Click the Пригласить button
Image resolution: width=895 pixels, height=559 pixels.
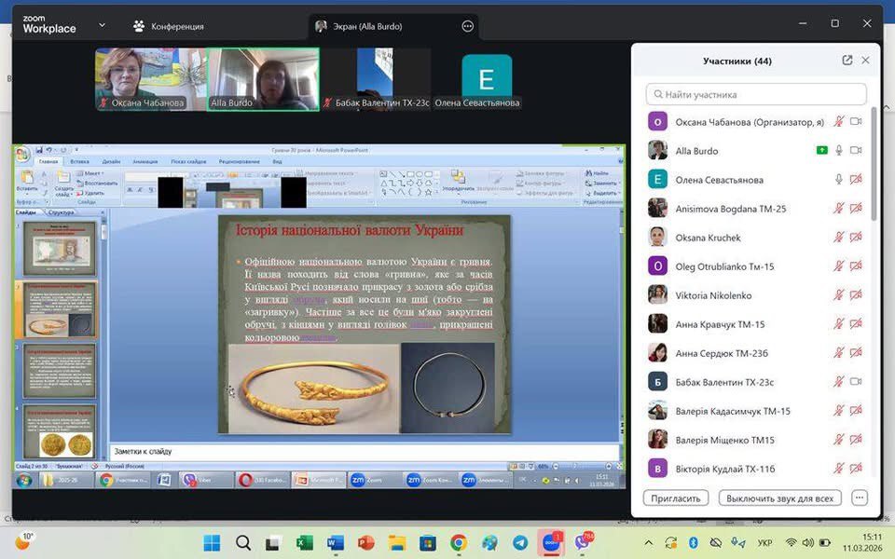point(676,498)
